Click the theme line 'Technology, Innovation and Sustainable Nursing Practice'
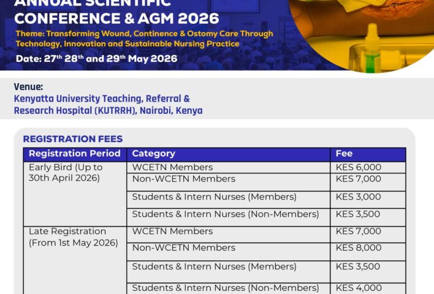434x294 pixels. tap(128, 44)
